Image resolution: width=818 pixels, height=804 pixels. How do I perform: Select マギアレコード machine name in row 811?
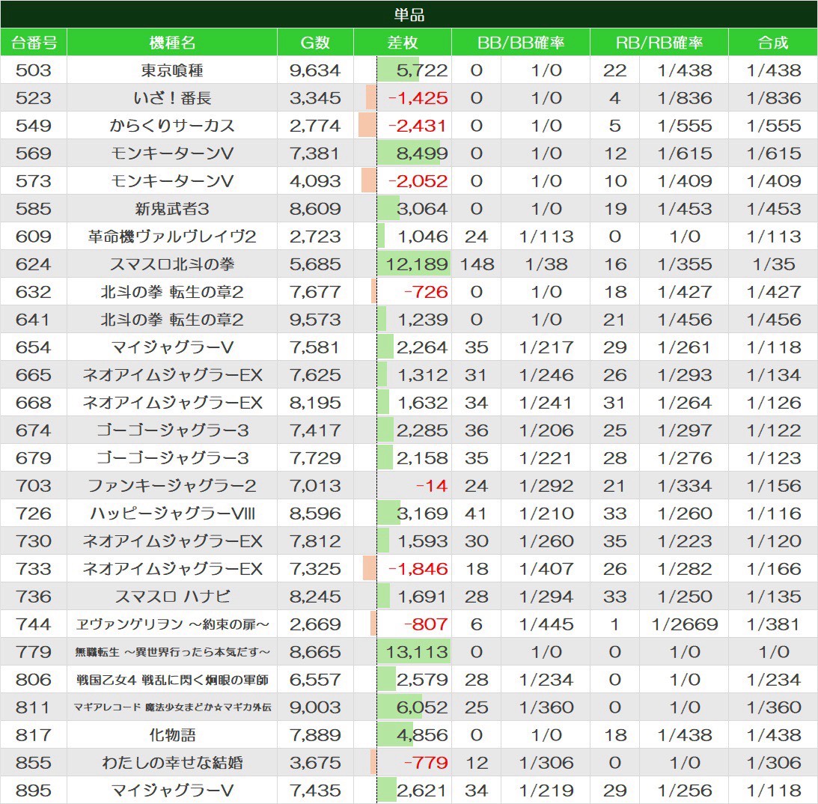point(172,706)
